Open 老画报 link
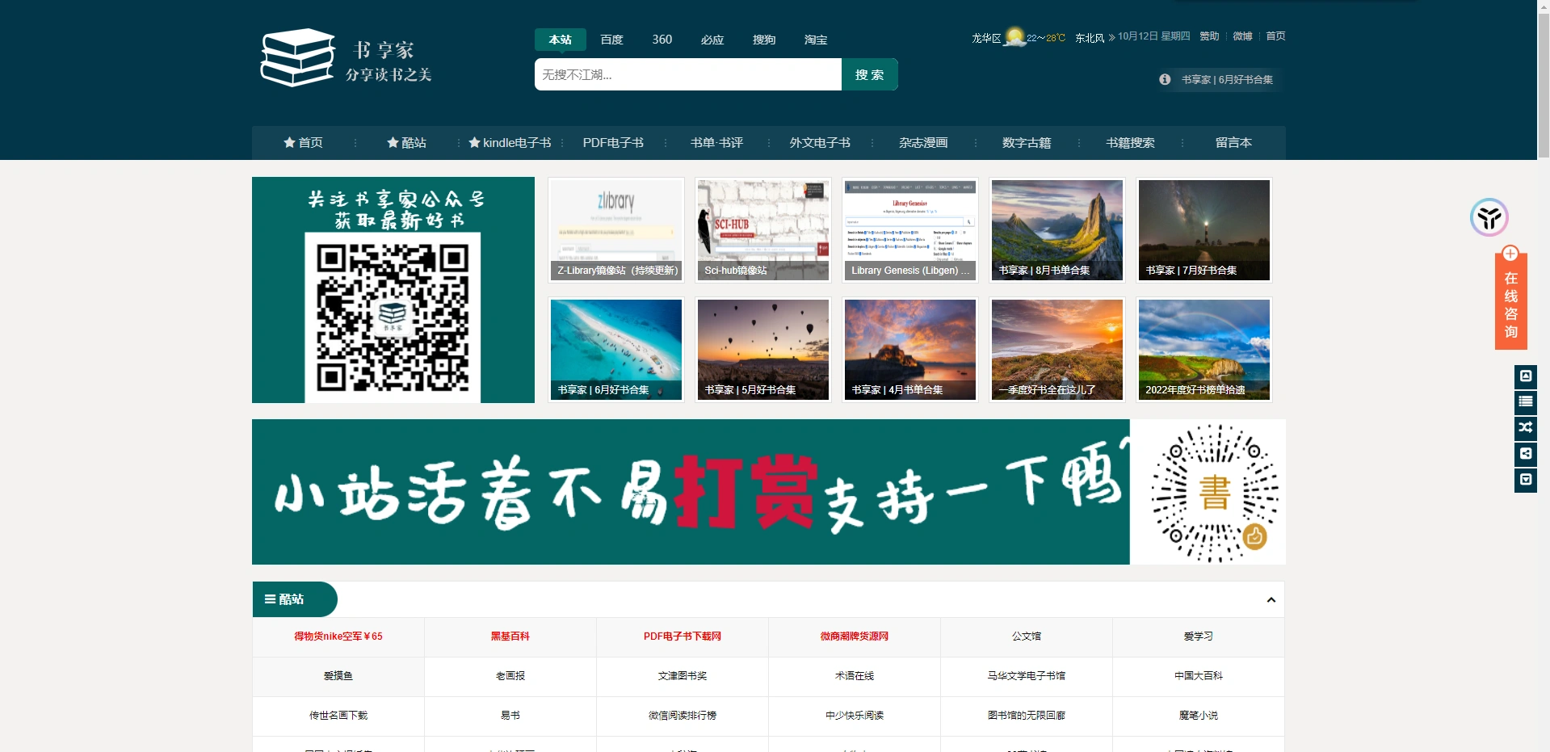The height and width of the screenshot is (752, 1550). tap(510, 676)
